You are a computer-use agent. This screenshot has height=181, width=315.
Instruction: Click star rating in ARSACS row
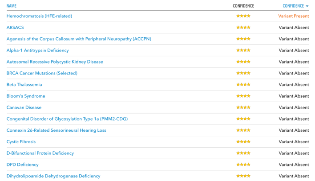243,27
